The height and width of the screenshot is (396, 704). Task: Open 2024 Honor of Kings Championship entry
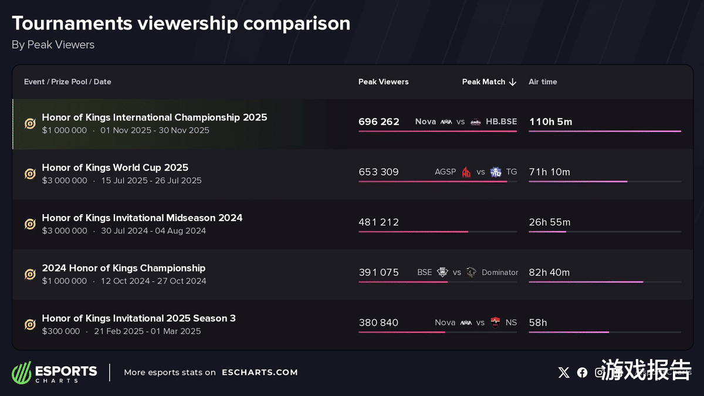[x=123, y=268]
